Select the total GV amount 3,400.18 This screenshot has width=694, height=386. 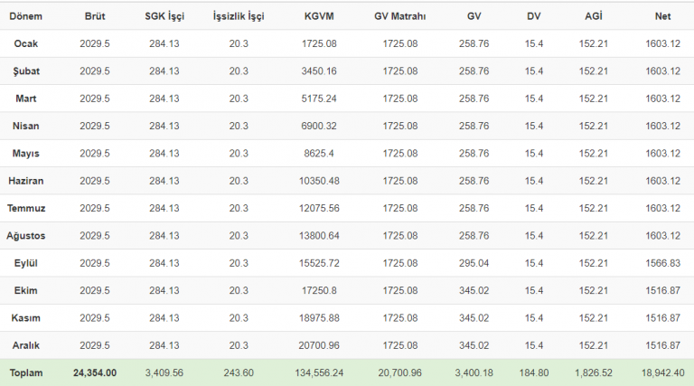(474, 372)
